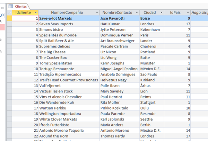
Task: Click the 'København' city cell
Action: coord(152,29)
